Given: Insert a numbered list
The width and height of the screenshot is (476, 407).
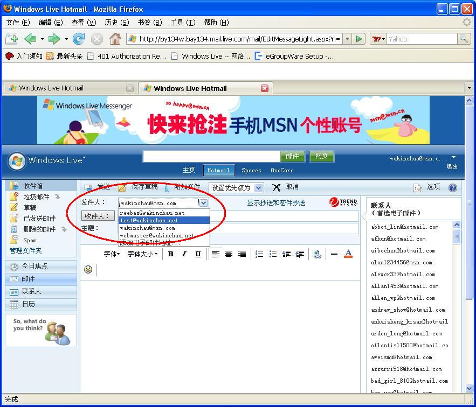Looking at the screenshot, I should pyautogui.click(x=259, y=254).
